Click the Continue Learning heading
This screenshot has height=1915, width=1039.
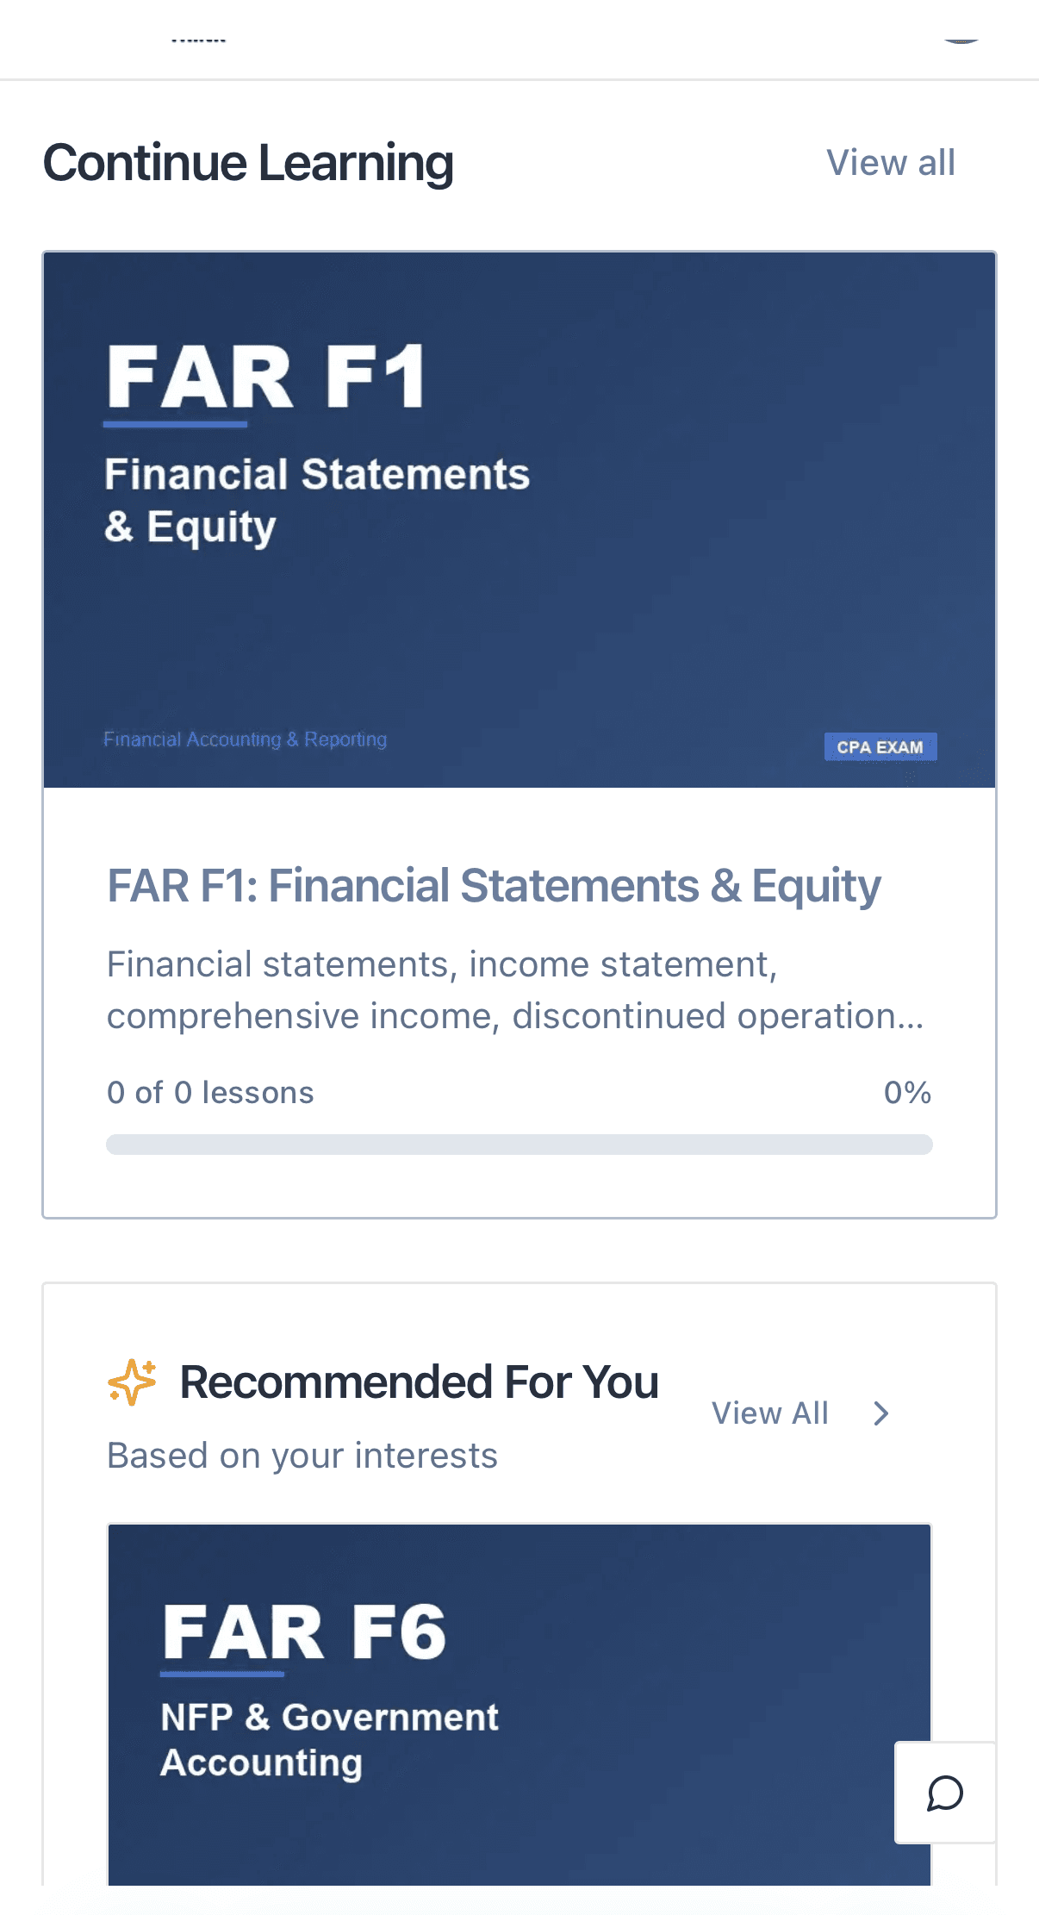tap(248, 163)
